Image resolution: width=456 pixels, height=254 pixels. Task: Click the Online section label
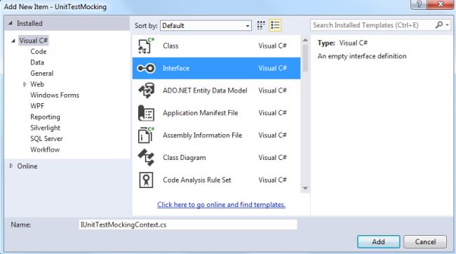coord(27,166)
